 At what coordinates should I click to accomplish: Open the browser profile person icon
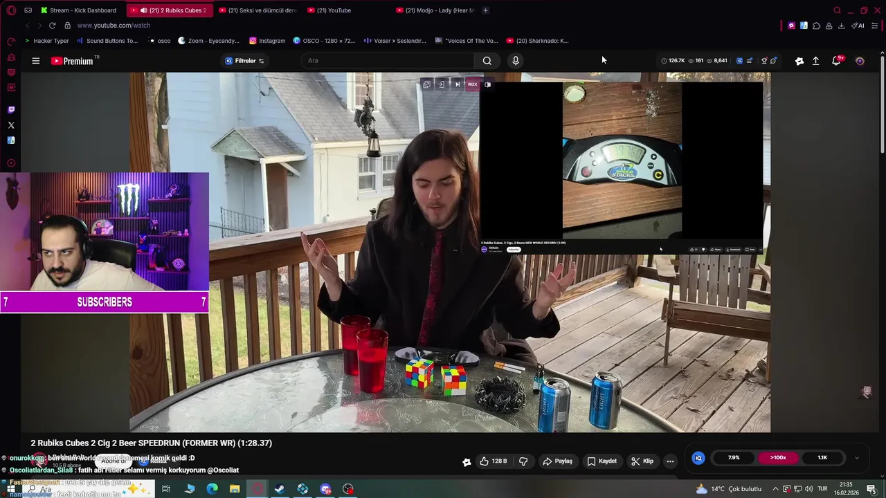[x=829, y=26]
